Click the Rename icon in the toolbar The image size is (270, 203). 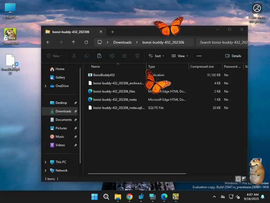[112, 56]
